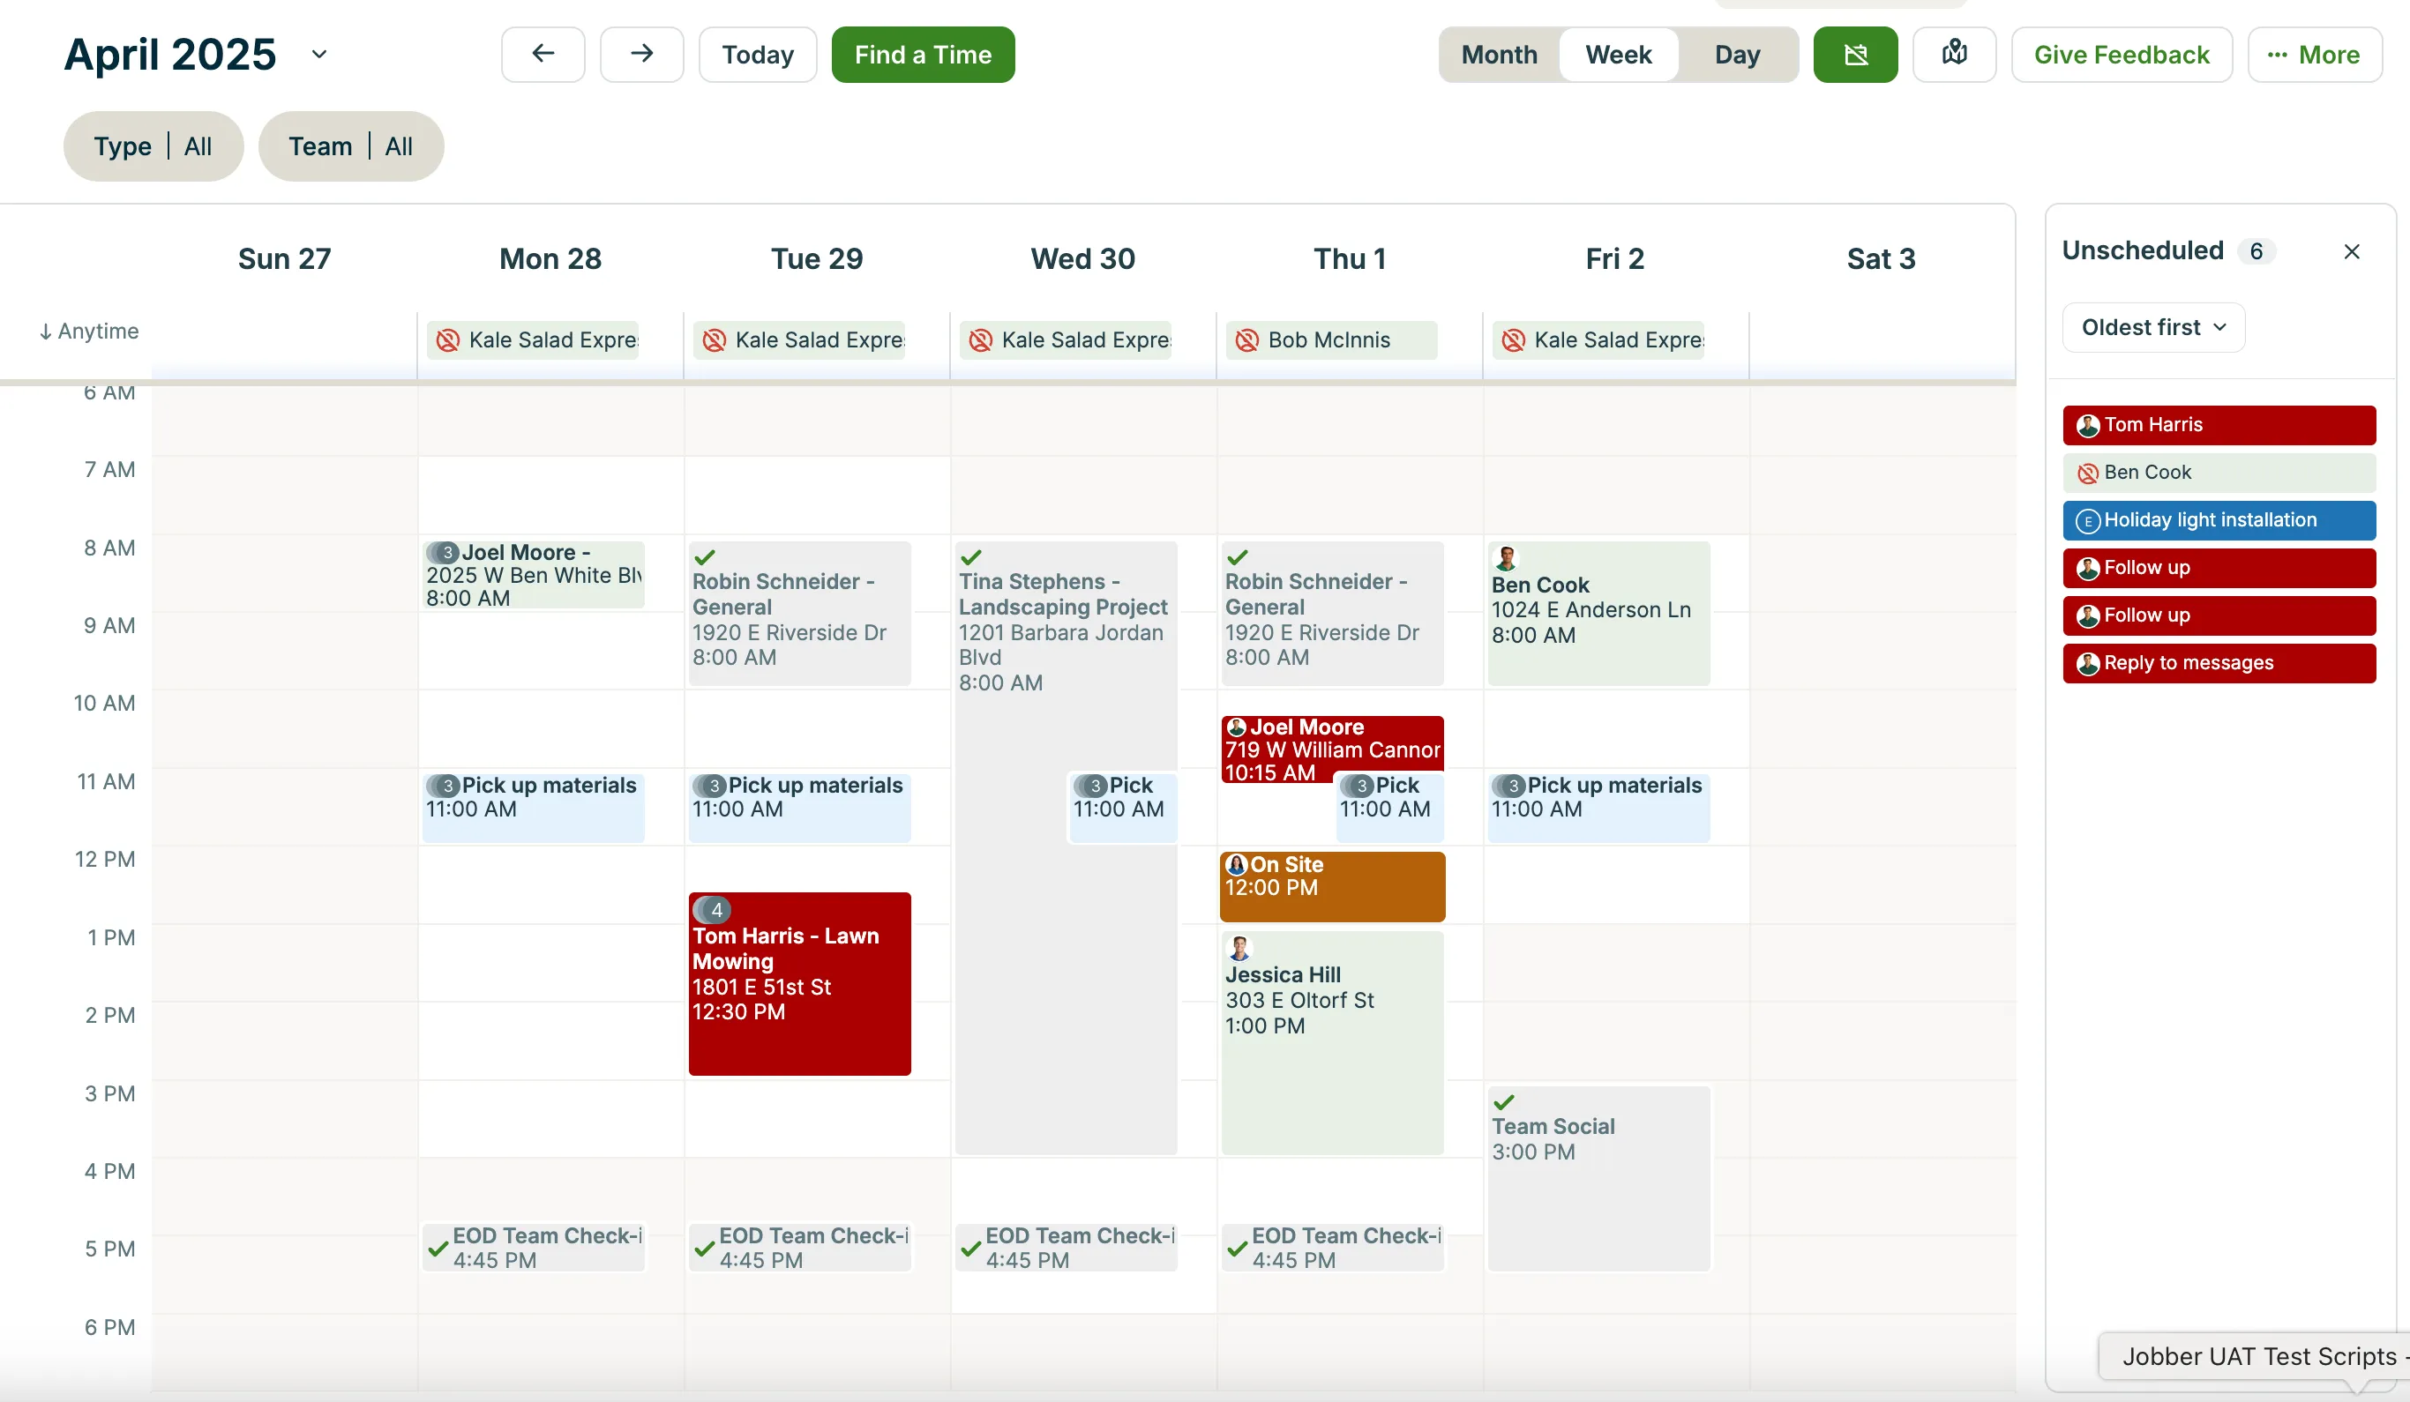The image size is (2410, 1402).
Task: Advance to next week with forward arrow
Action: click(641, 55)
